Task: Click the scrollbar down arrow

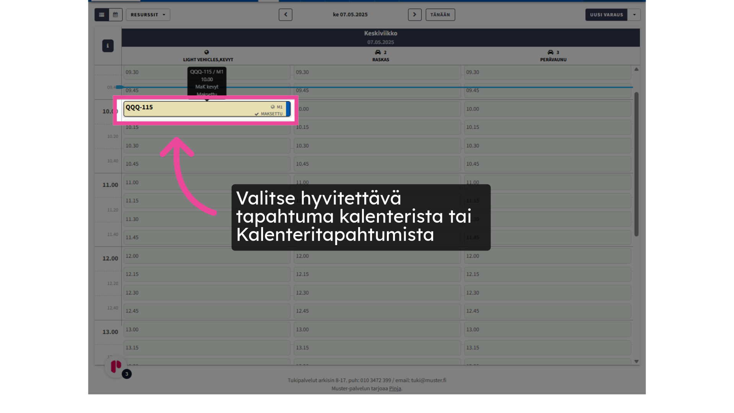Action: point(637,361)
